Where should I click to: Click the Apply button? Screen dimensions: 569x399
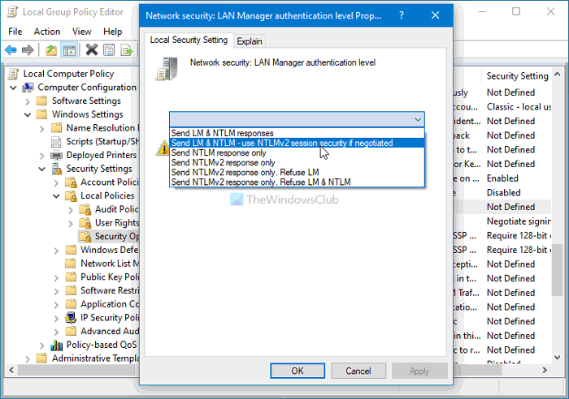pos(419,371)
